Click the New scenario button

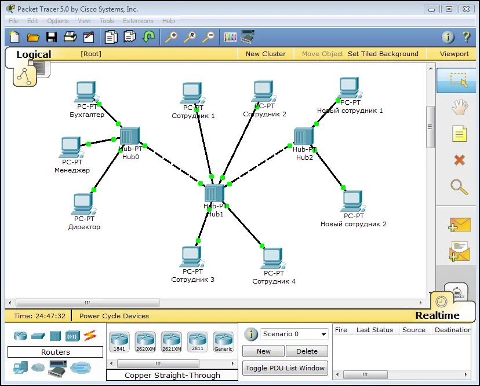264,351
